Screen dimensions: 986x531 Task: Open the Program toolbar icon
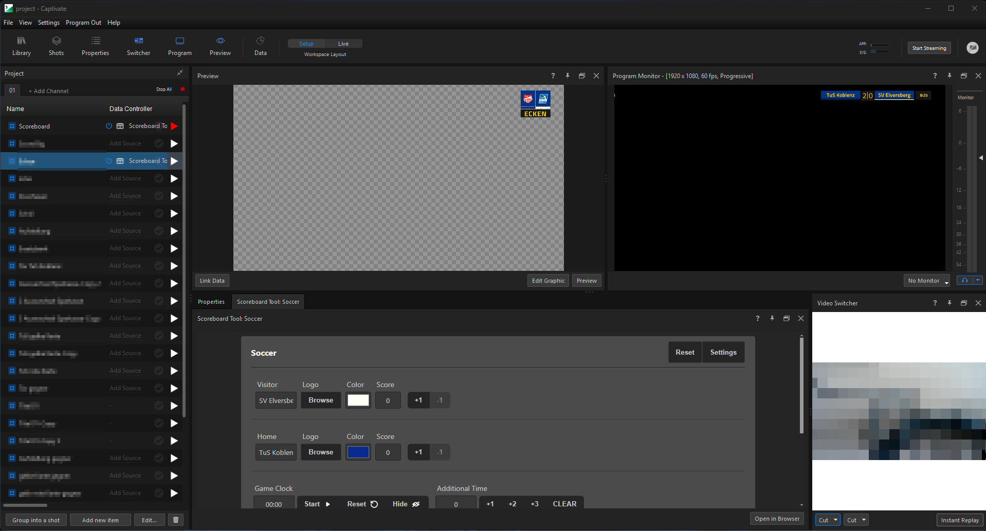(179, 46)
